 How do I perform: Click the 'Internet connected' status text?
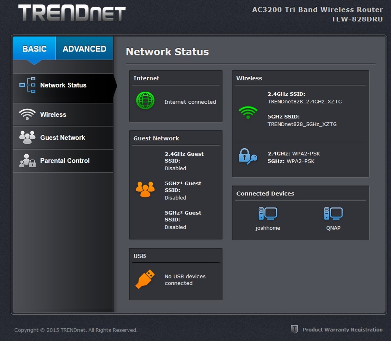pos(190,102)
